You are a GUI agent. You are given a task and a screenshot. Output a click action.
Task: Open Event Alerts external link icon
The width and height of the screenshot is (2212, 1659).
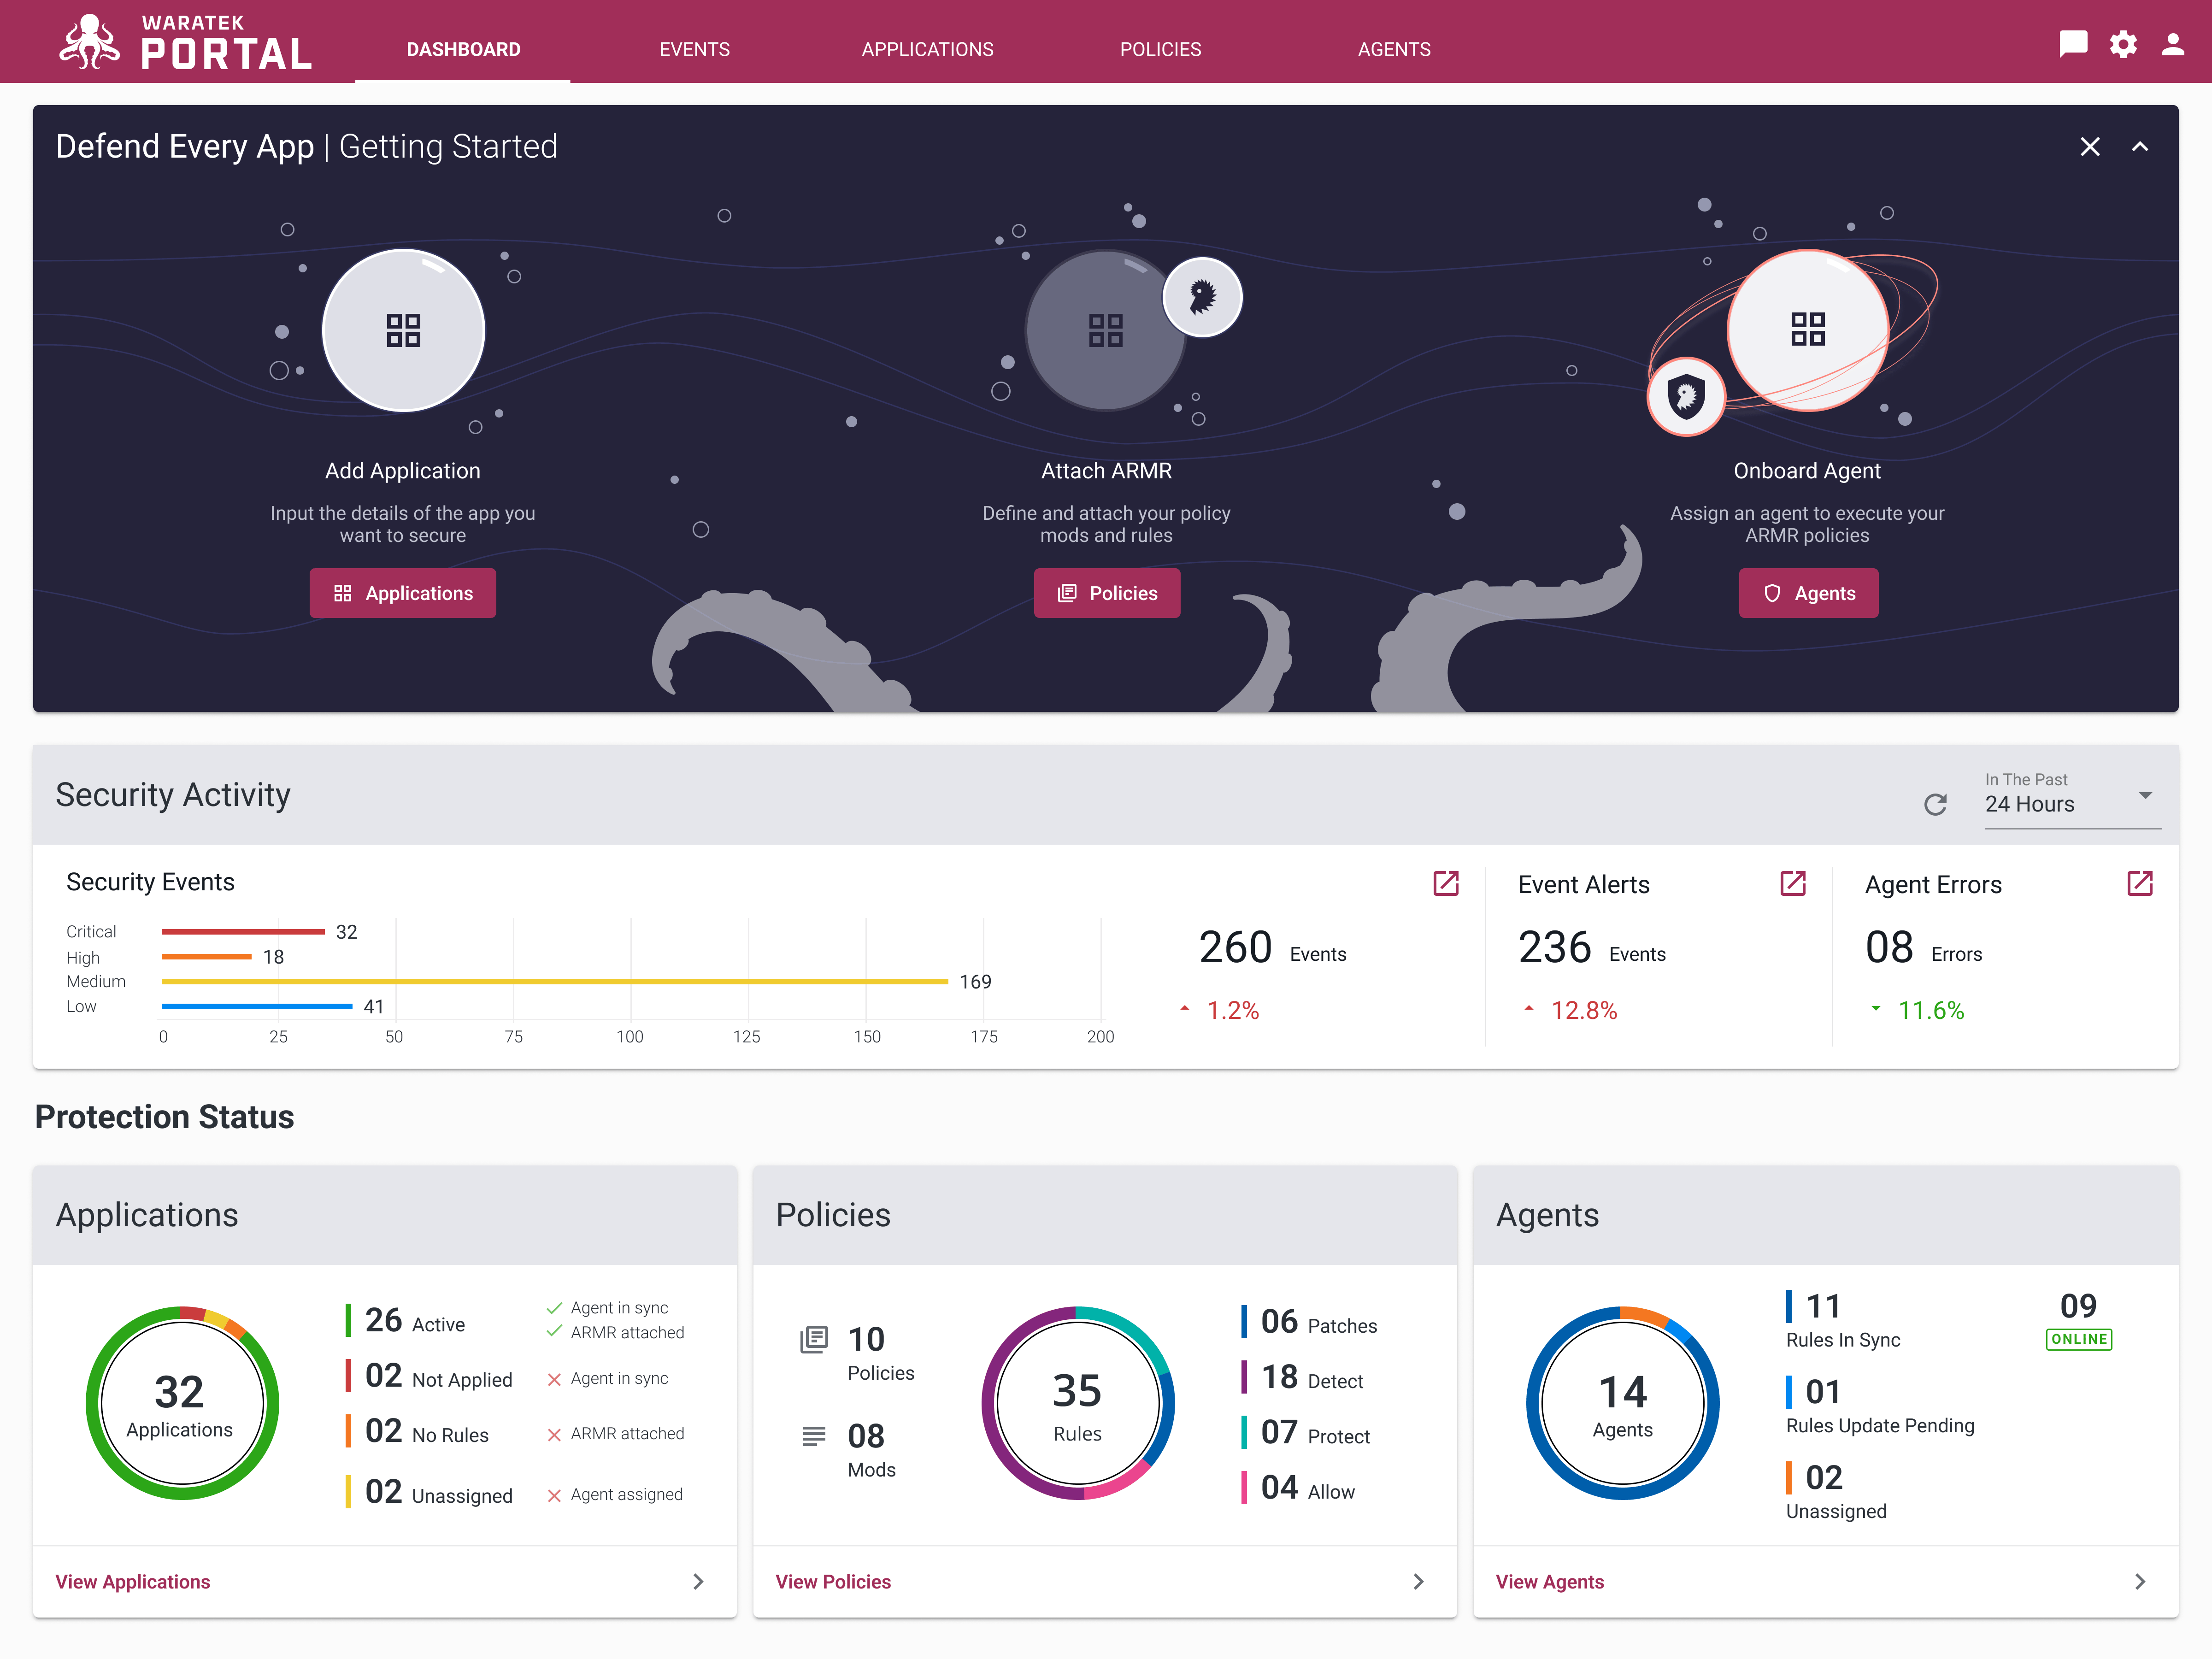click(x=1793, y=883)
